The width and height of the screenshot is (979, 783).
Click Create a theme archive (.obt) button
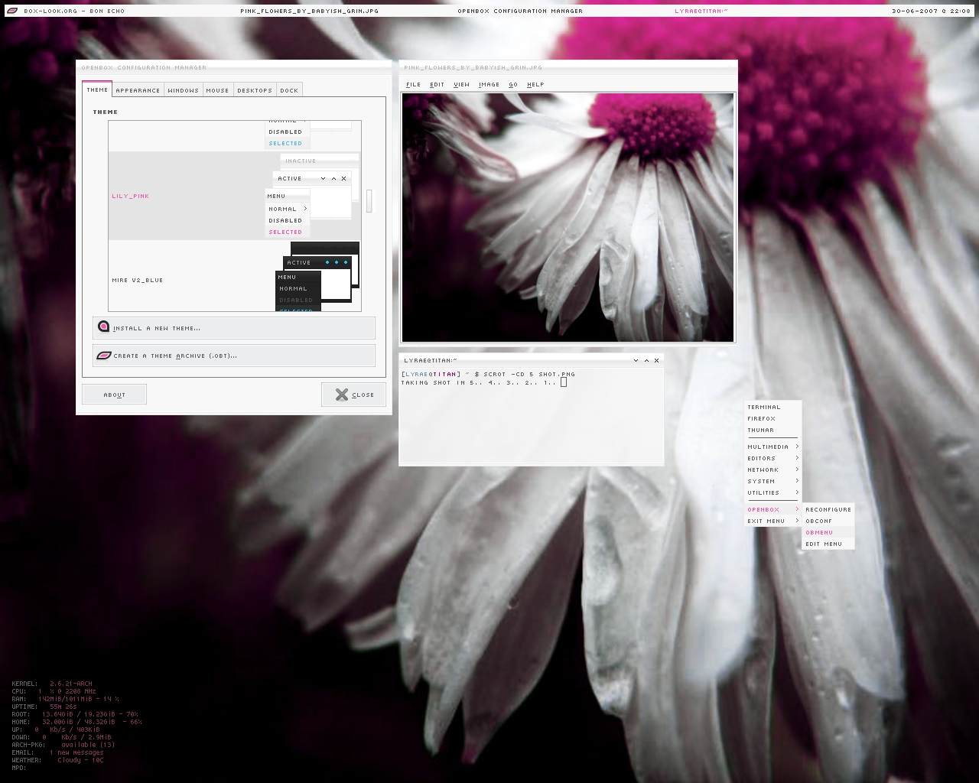[x=234, y=356]
